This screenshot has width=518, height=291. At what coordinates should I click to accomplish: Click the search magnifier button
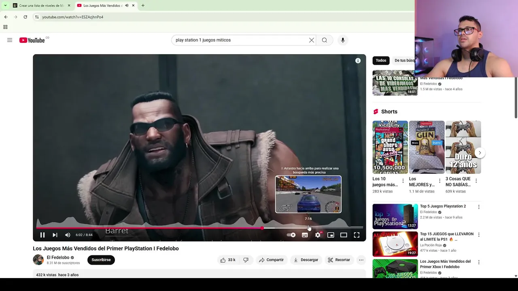tap(325, 40)
